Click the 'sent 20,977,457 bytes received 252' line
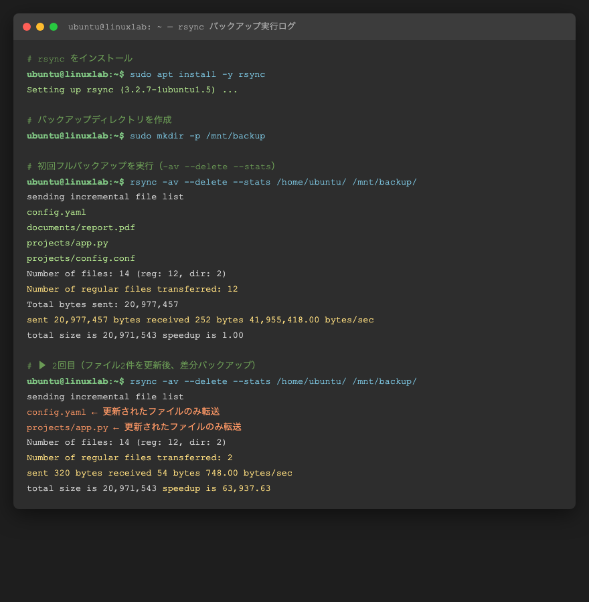The image size is (589, 602). pos(200,320)
